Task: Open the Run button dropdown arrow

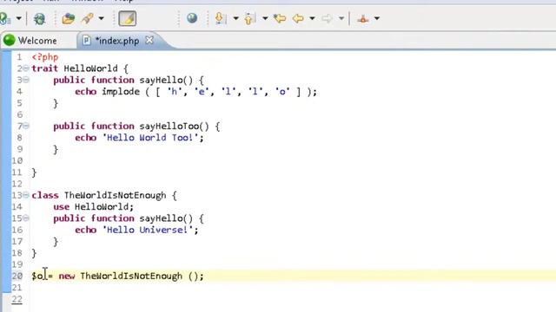Action: click(x=19, y=18)
